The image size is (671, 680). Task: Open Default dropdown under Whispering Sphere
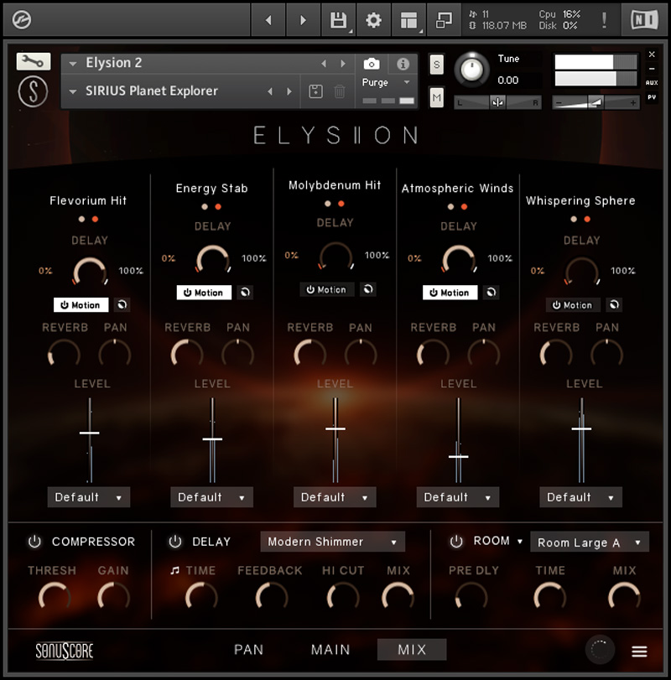580,497
